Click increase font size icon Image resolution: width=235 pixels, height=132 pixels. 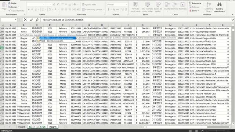tap(54, 5)
